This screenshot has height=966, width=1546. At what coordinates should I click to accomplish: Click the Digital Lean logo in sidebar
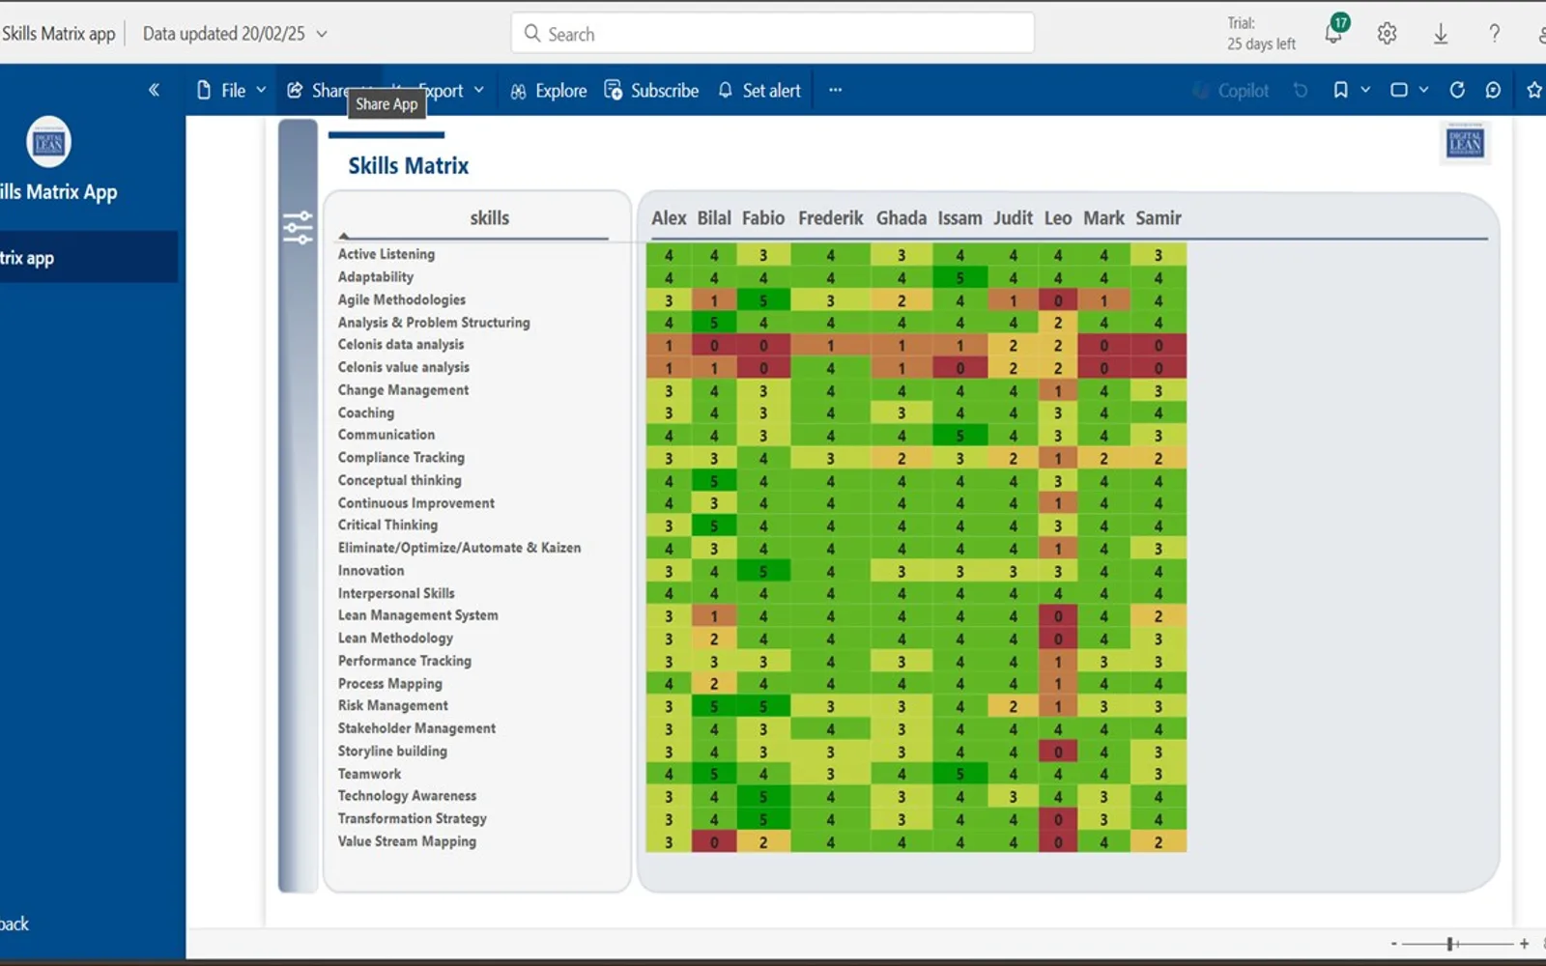click(x=49, y=142)
